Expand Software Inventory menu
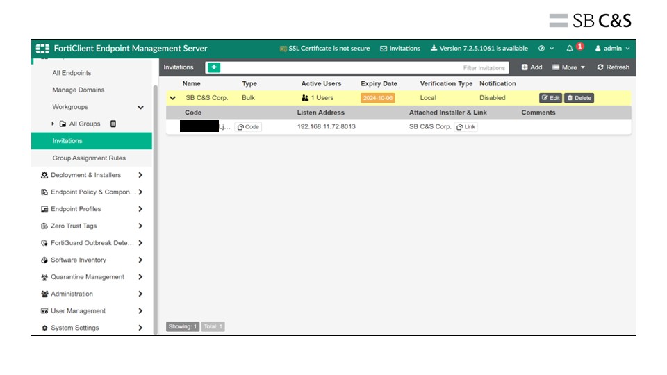Viewport: 667px width, 375px height. [x=140, y=260]
